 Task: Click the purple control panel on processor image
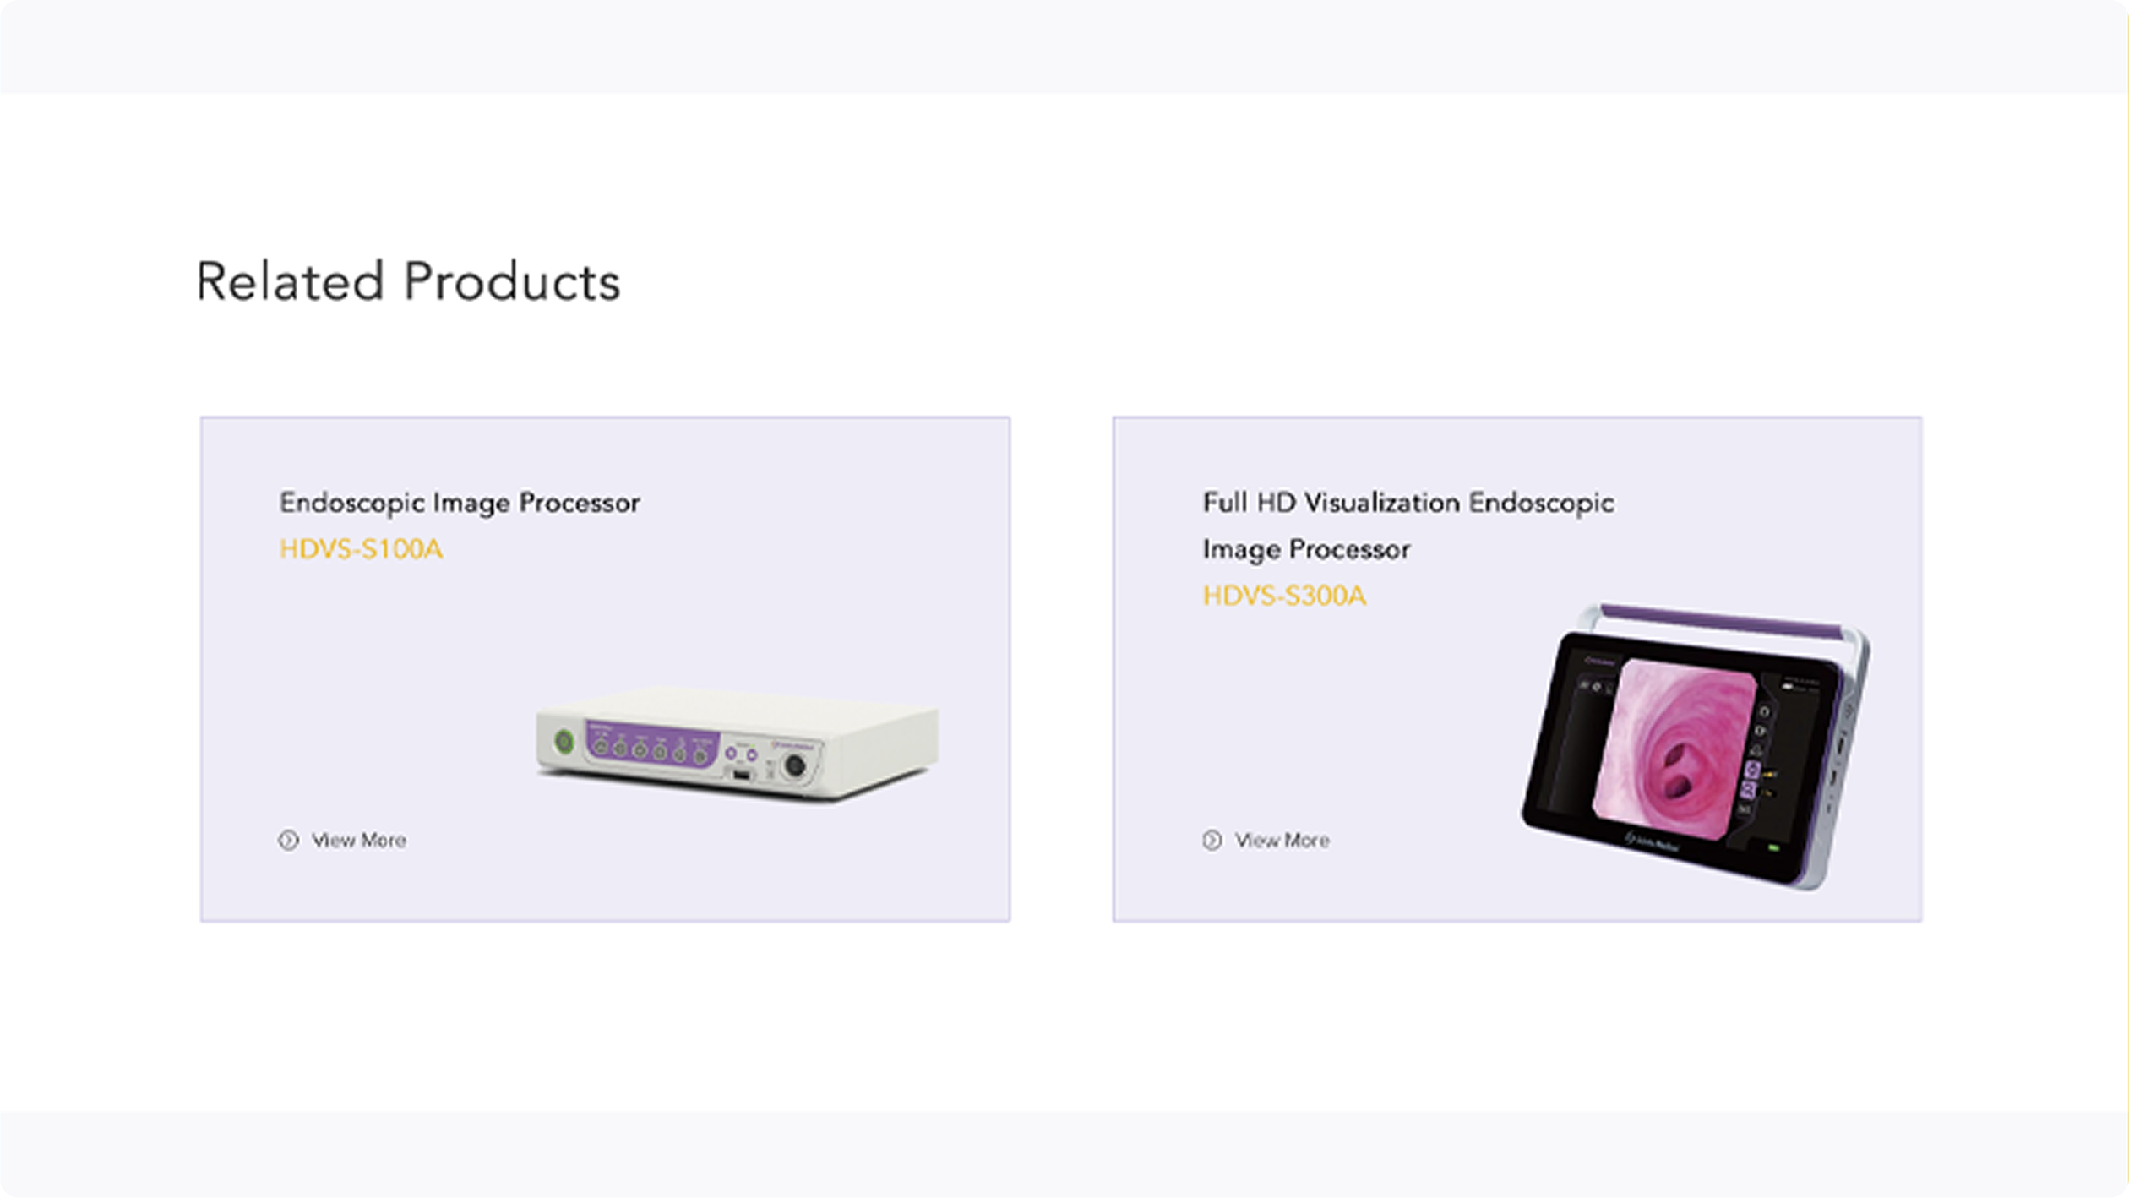point(651,743)
